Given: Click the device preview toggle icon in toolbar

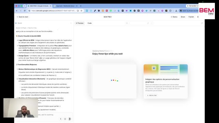Looking at the screenshot, I should pos(127,23).
